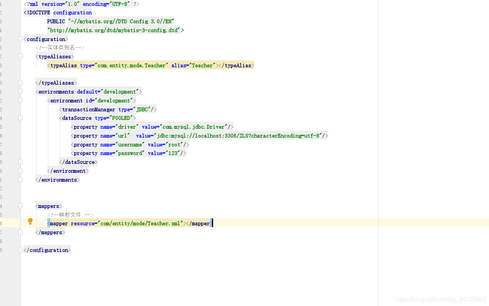Click the "JDBC" type value
This screenshot has height=306, width=489.
pos(142,110)
